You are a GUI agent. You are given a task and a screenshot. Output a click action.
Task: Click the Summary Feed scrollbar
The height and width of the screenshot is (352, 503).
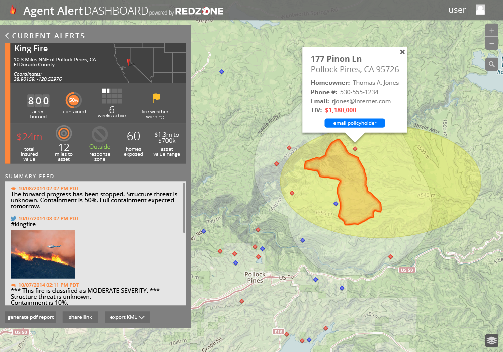click(184, 208)
